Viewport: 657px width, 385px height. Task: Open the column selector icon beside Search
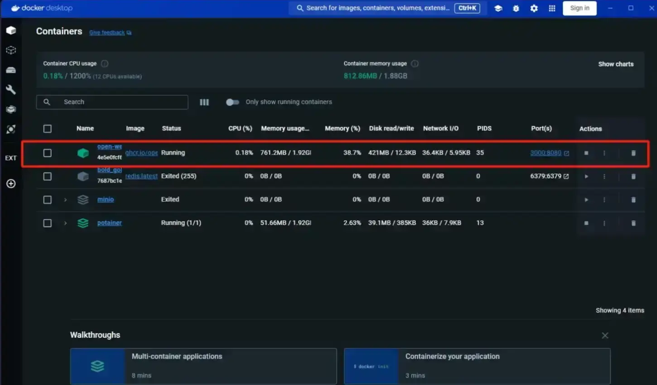204,102
